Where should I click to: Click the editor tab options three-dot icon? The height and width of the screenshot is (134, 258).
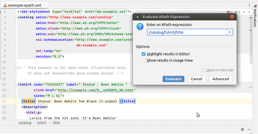(249, 5)
